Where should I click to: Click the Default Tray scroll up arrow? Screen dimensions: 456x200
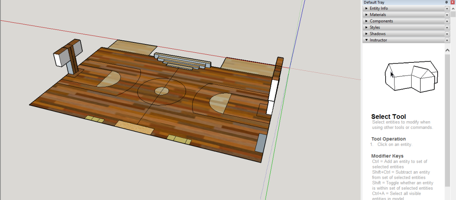(453, 8)
